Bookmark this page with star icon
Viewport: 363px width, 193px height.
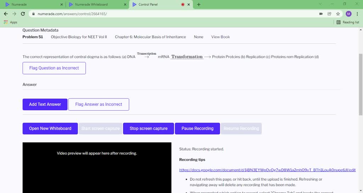pos(338,14)
